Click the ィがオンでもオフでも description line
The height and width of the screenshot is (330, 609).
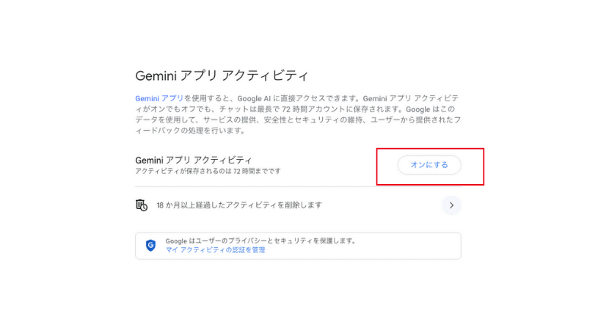(295, 109)
